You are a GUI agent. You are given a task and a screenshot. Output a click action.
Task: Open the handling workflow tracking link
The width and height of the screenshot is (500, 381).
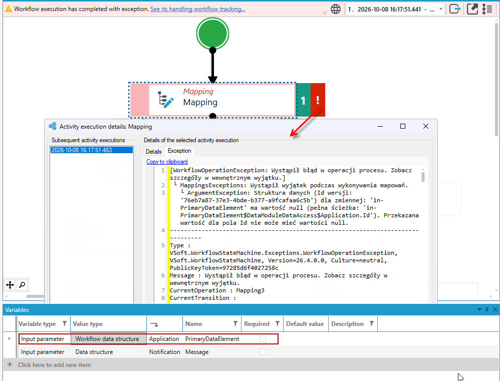point(198,9)
